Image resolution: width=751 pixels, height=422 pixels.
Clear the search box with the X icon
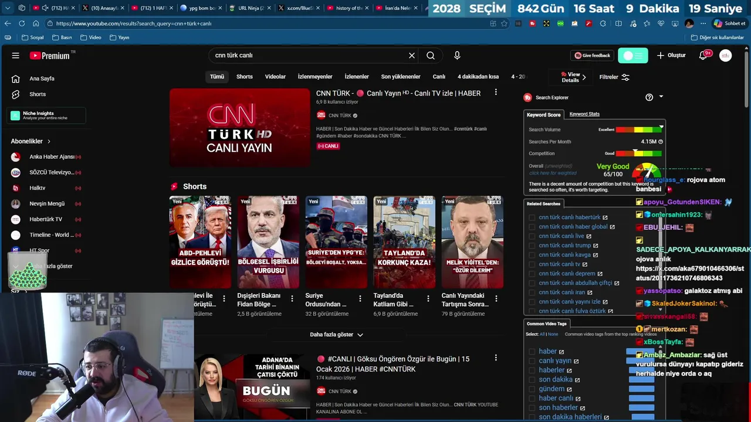[x=412, y=56]
